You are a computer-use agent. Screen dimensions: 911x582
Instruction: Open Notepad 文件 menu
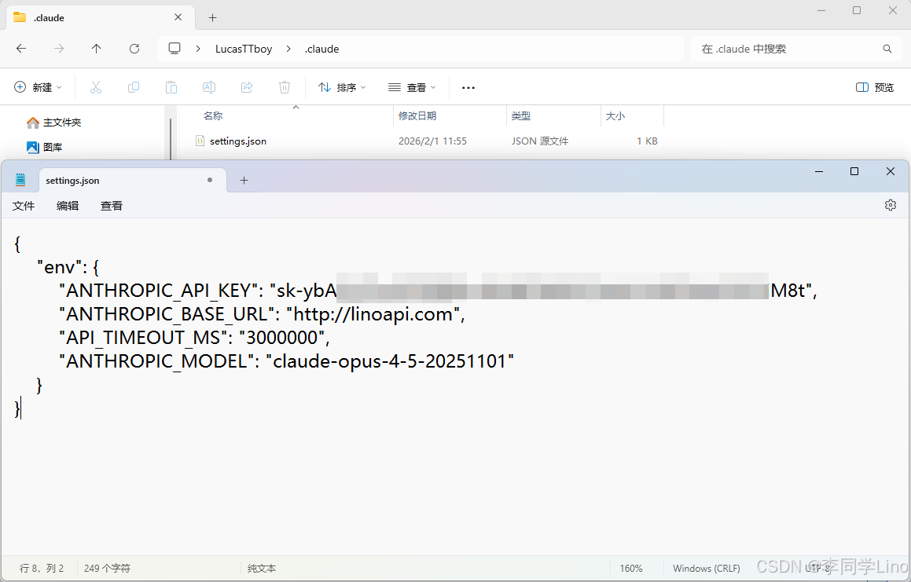tap(24, 206)
